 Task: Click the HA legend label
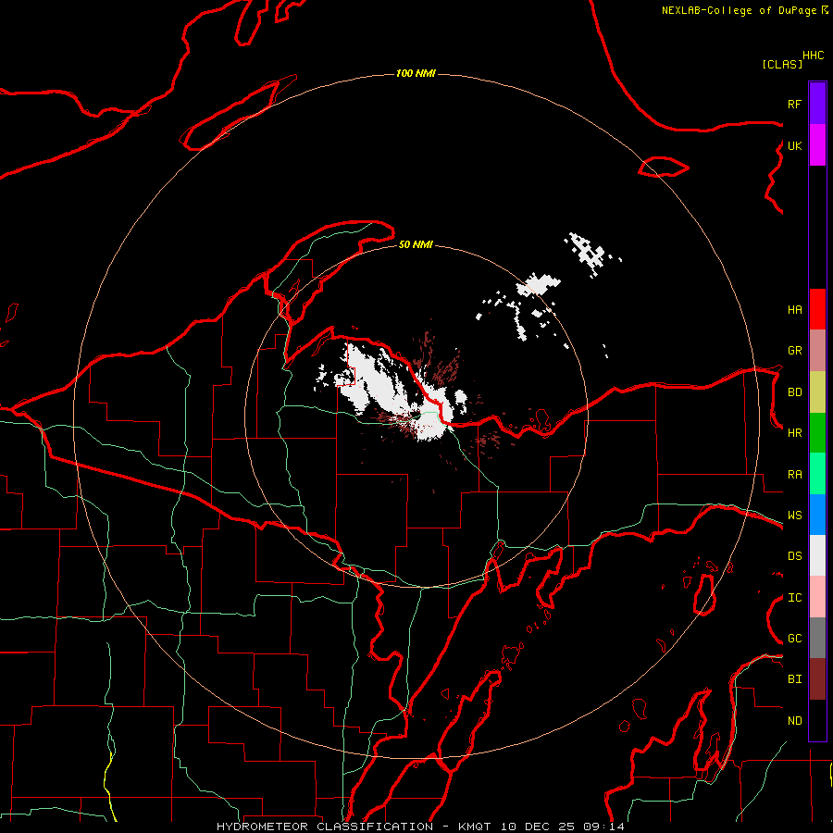pyautogui.click(x=794, y=310)
